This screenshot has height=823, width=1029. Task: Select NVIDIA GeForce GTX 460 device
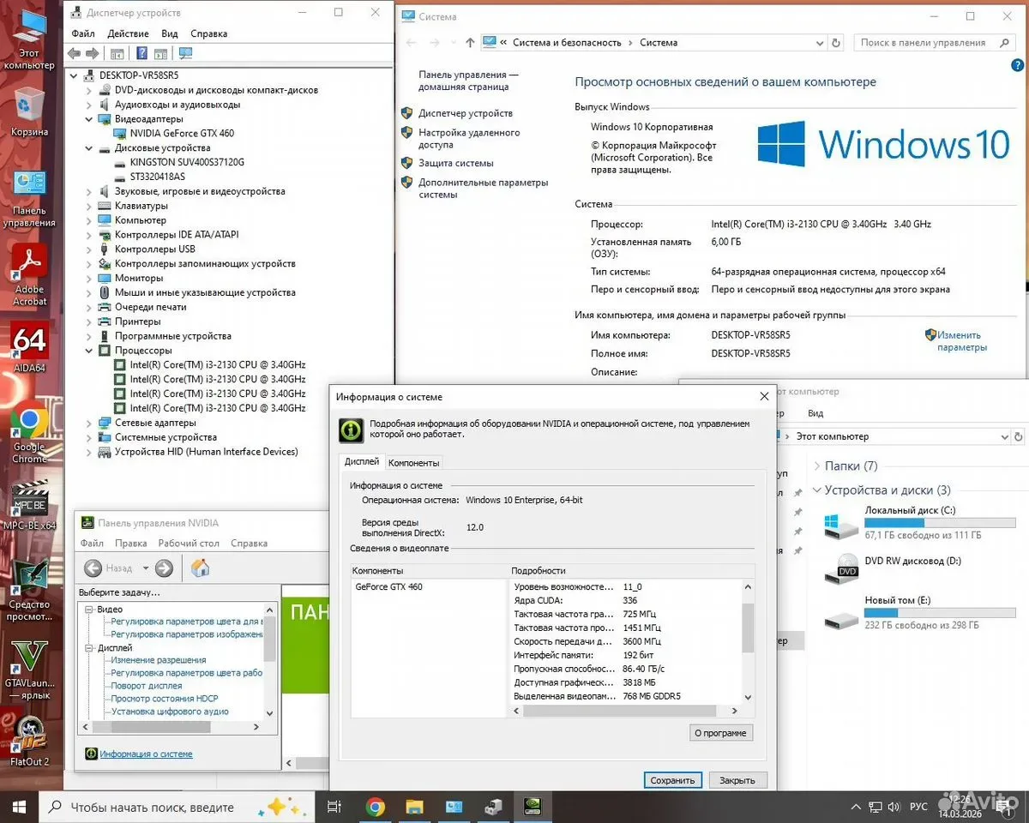182,134
